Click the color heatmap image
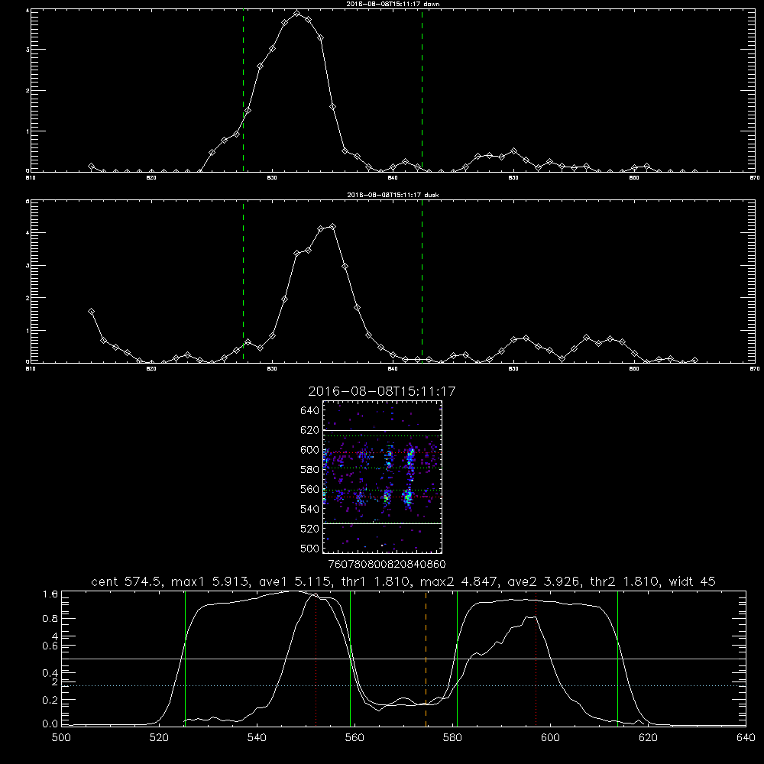764x764 pixels. [x=382, y=477]
